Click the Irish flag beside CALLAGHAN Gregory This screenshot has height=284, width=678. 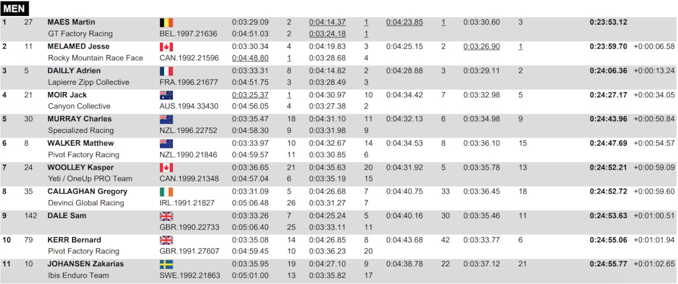166,192
